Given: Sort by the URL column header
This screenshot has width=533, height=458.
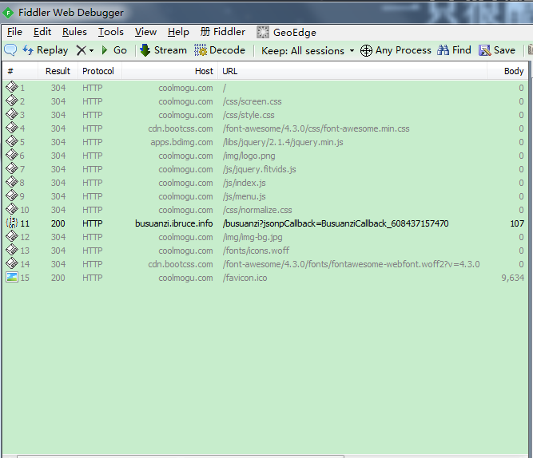Looking at the screenshot, I should point(352,71).
